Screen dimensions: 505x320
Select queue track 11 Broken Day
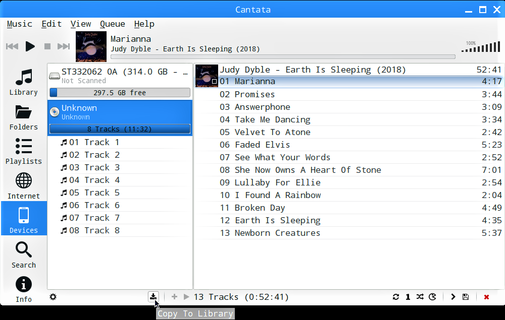(349, 208)
